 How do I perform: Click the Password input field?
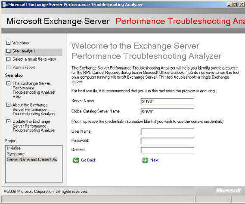point(167,141)
